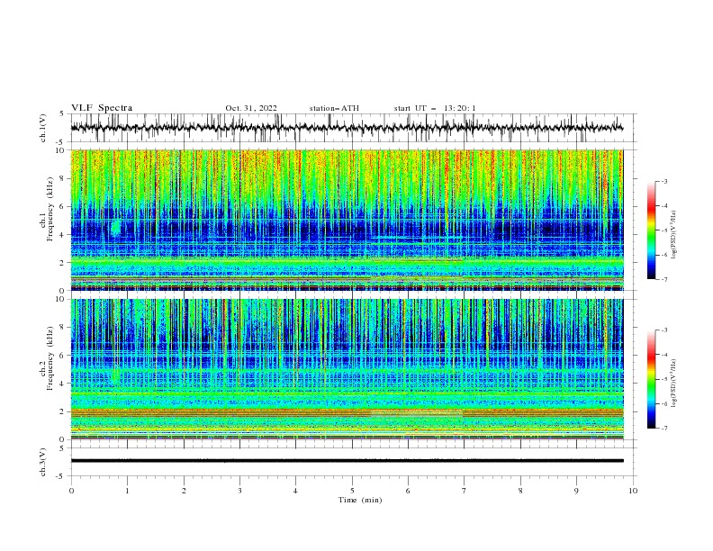Click the ch.2 spectrogram panel
713x551 pixels.
point(347,369)
